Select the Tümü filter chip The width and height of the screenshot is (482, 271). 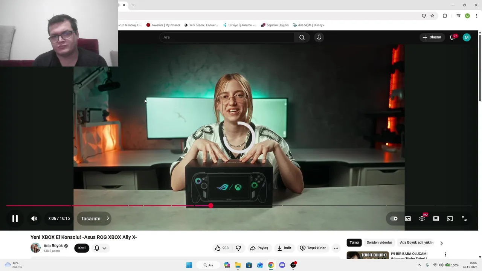pos(354,243)
